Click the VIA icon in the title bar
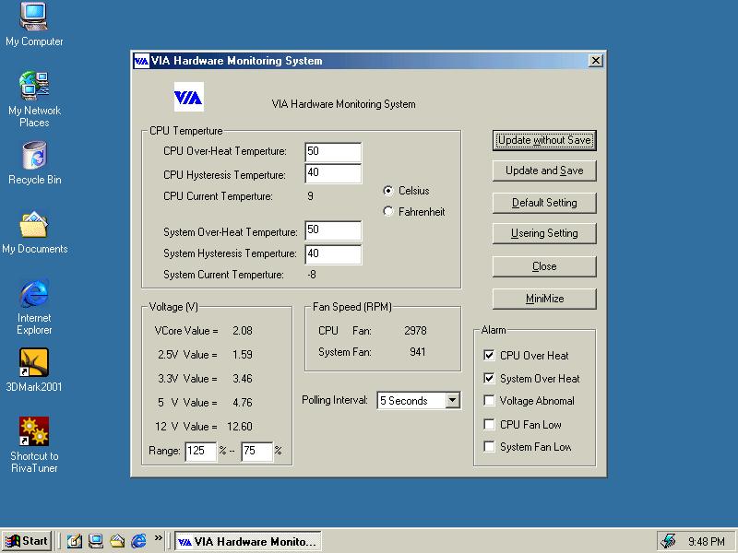738x553 pixels. (141, 61)
